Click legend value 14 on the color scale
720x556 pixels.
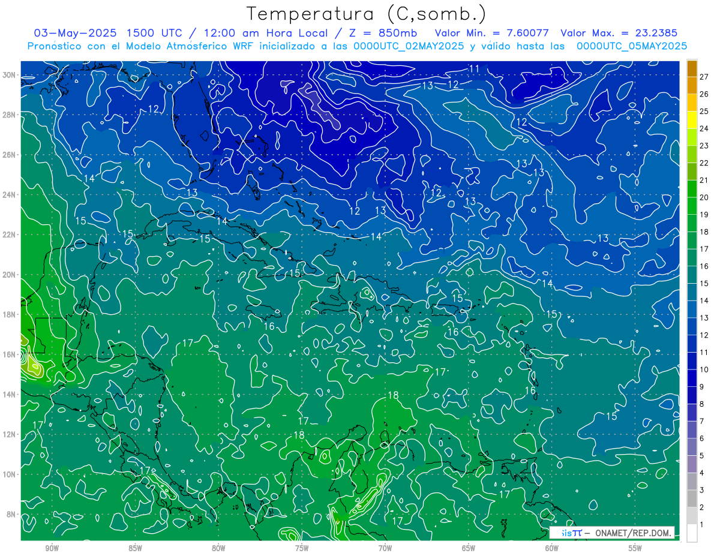(x=704, y=300)
